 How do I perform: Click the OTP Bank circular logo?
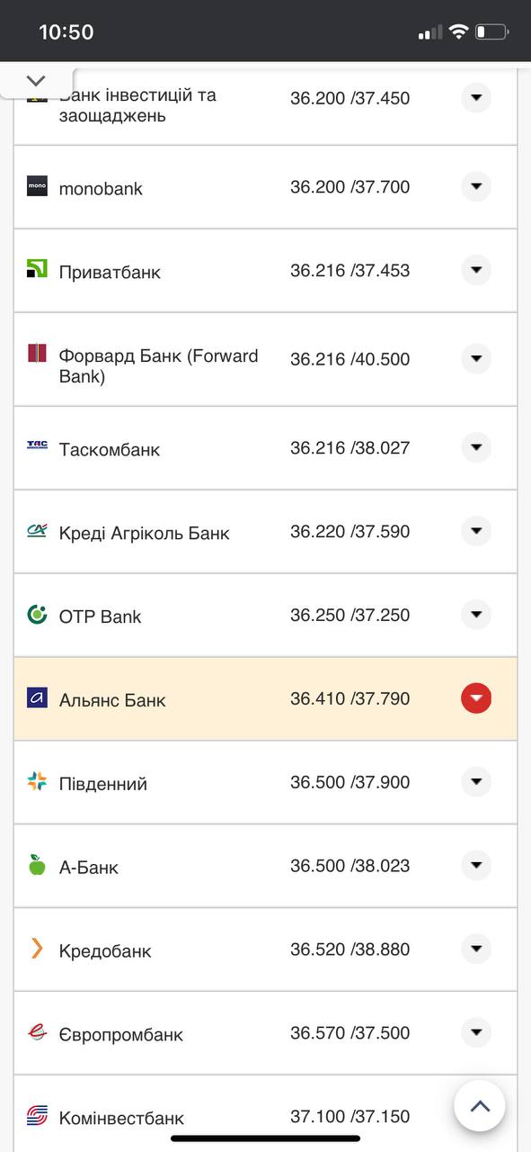coord(36,615)
